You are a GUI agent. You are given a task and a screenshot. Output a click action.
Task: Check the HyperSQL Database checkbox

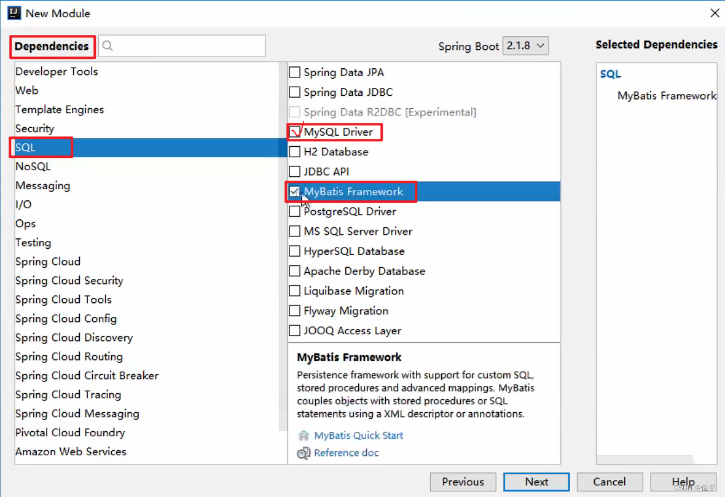point(294,251)
